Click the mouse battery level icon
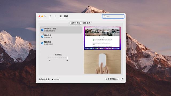 tap(53, 79)
